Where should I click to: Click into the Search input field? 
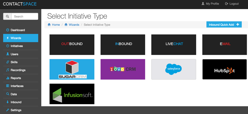(x=25, y=16)
